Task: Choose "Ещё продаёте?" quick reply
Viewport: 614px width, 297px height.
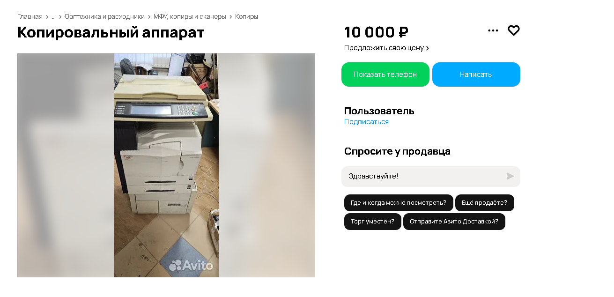Action: [485, 203]
